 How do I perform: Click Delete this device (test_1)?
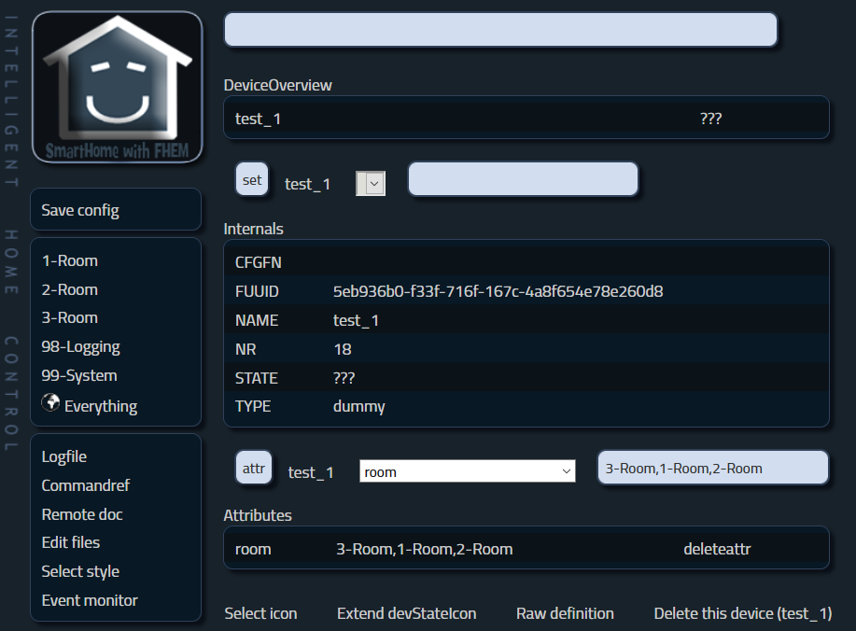click(x=742, y=613)
